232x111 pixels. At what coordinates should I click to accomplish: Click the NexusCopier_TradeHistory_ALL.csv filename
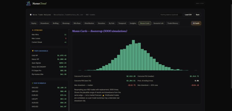click(68, 15)
